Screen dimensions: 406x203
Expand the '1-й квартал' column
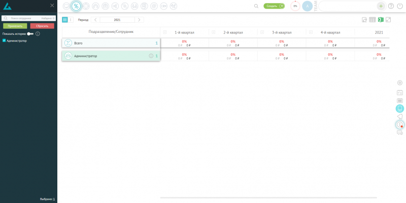click(164, 32)
